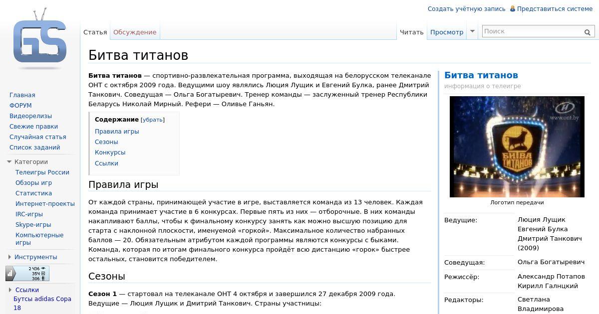Click the user icon beside Представиться системе

pyautogui.click(x=512, y=8)
